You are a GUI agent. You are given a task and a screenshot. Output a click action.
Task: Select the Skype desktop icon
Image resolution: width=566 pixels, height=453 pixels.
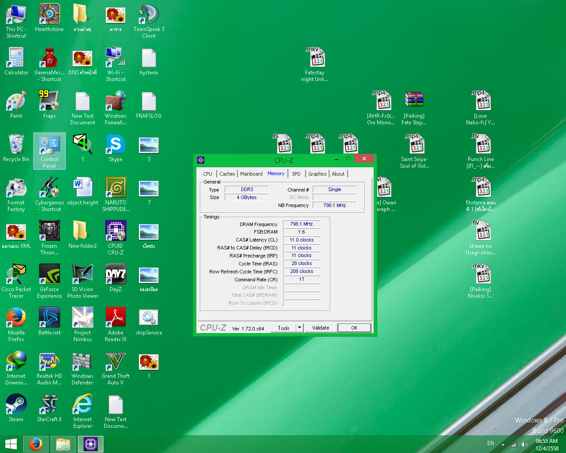click(x=115, y=145)
